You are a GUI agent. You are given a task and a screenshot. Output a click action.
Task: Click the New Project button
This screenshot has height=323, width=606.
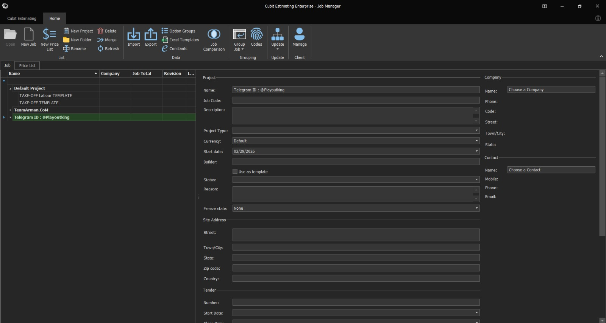click(78, 31)
